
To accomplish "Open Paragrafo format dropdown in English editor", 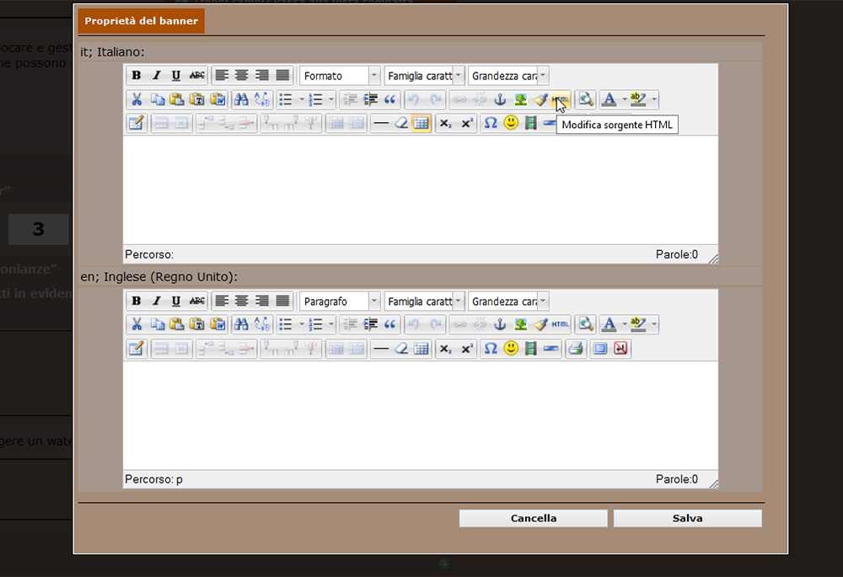I will (x=340, y=301).
